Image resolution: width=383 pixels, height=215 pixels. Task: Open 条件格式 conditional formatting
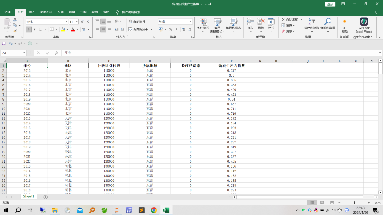203,26
